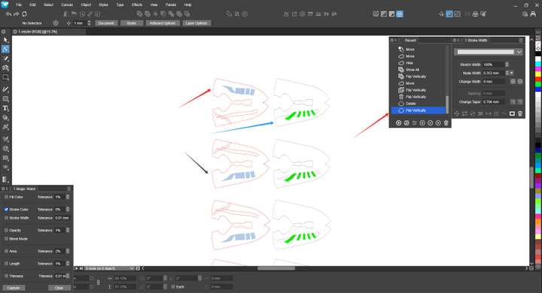Delete history entry with Recent panel trash icon
Viewport: 542px width, 293px height.
pyautogui.click(x=446, y=123)
